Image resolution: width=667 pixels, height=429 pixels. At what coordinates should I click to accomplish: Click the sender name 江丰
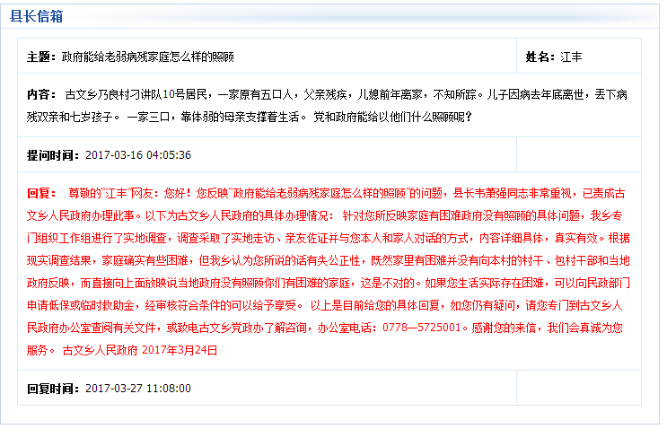(571, 57)
